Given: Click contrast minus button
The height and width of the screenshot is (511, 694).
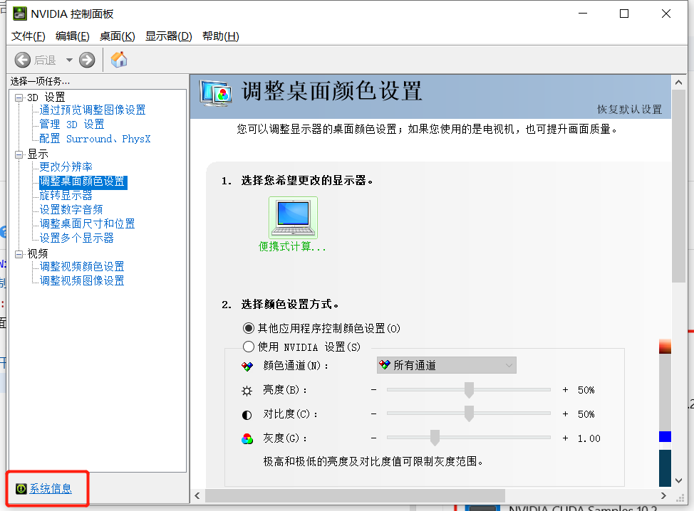Looking at the screenshot, I should (x=374, y=414).
